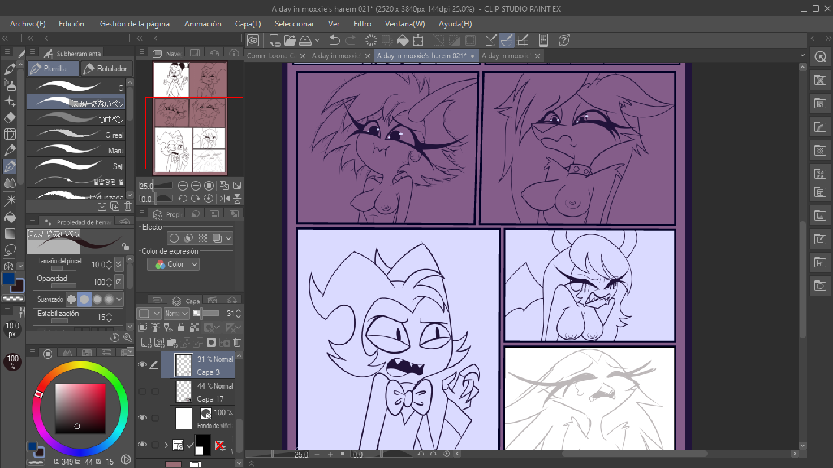This screenshot has height=468, width=833.
Task: Toggle brush size pen pressure setting
Action: coord(119,264)
